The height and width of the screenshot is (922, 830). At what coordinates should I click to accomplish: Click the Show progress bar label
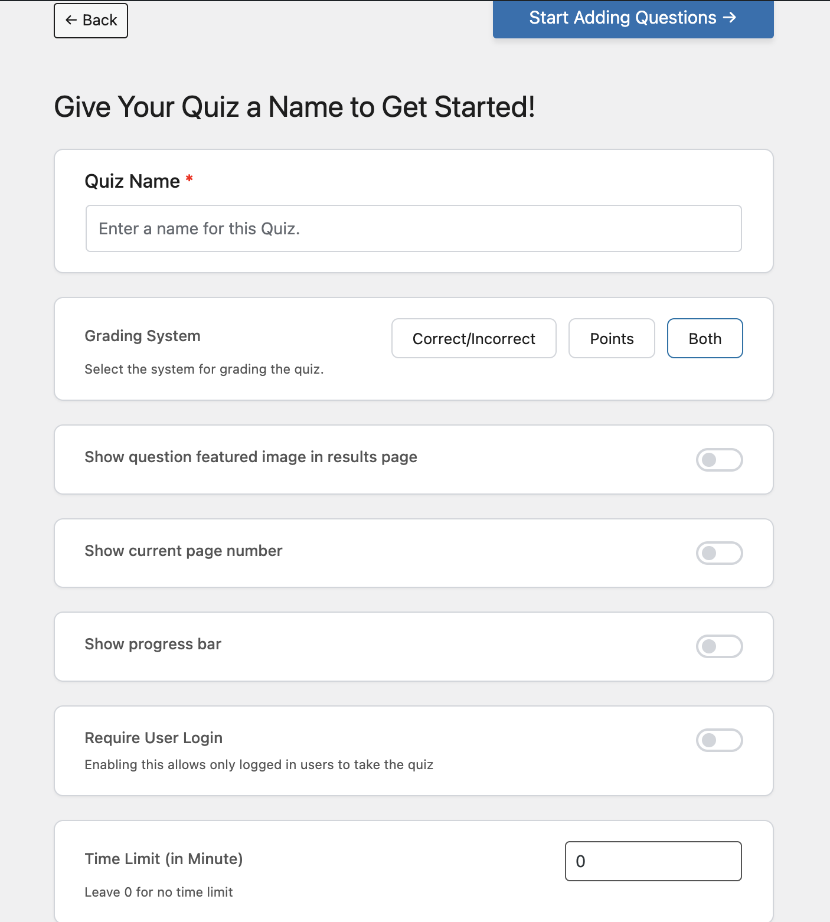pos(153,644)
